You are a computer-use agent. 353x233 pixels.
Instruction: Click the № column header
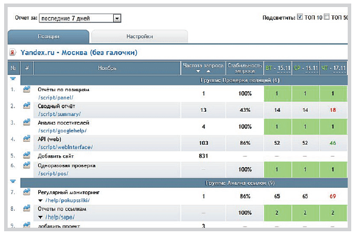pyautogui.click(x=14, y=68)
